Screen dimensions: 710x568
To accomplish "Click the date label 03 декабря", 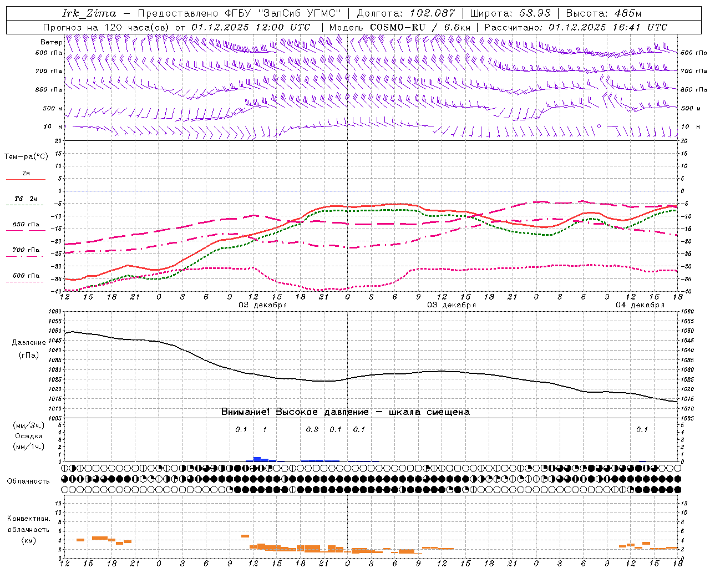I will (x=452, y=305).
